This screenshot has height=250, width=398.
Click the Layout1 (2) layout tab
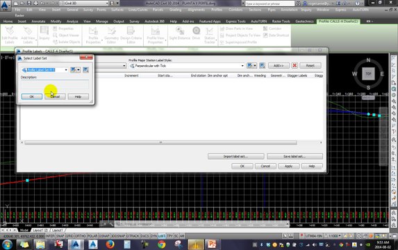pyautogui.click(x=40, y=230)
